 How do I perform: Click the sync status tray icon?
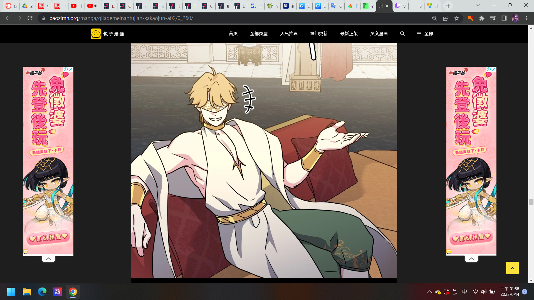[x=446, y=292]
